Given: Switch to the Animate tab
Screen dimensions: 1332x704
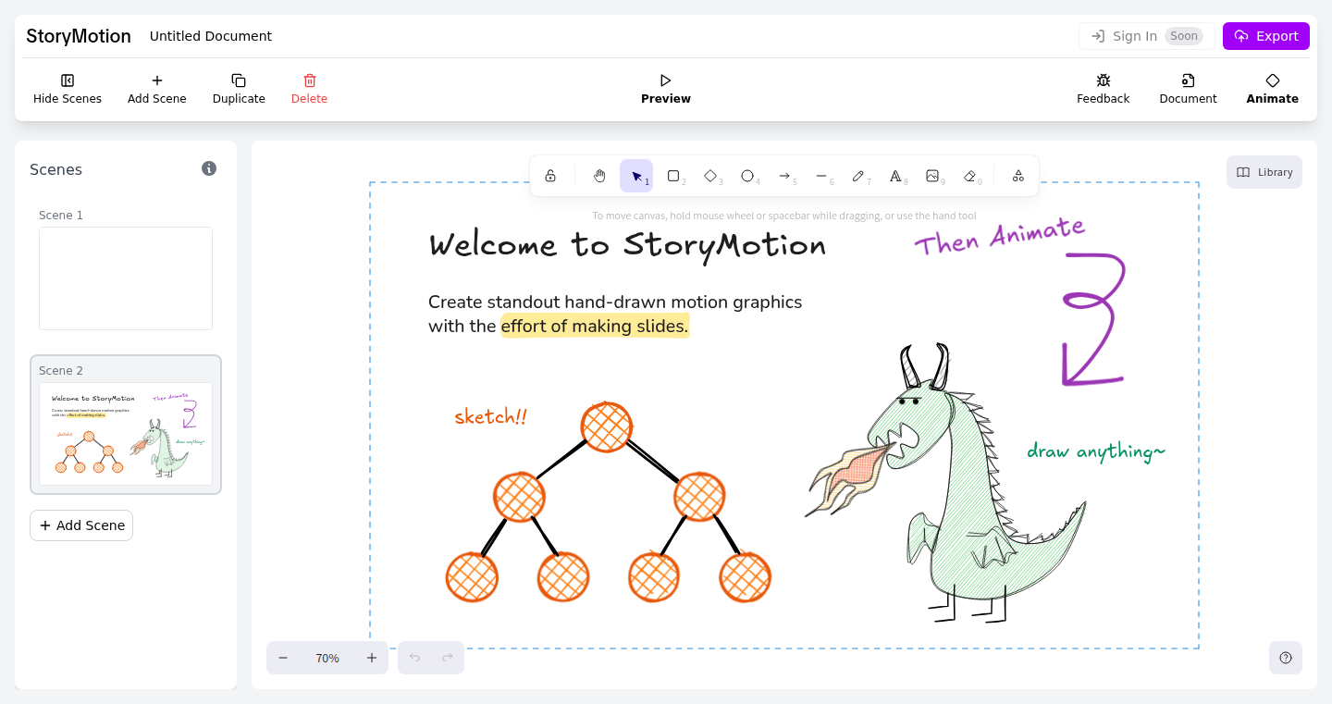Looking at the screenshot, I should tap(1273, 89).
